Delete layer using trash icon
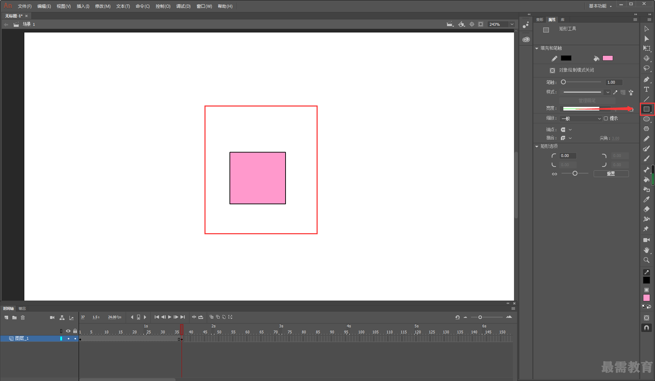This screenshot has width=655, height=381. click(23, 317)
